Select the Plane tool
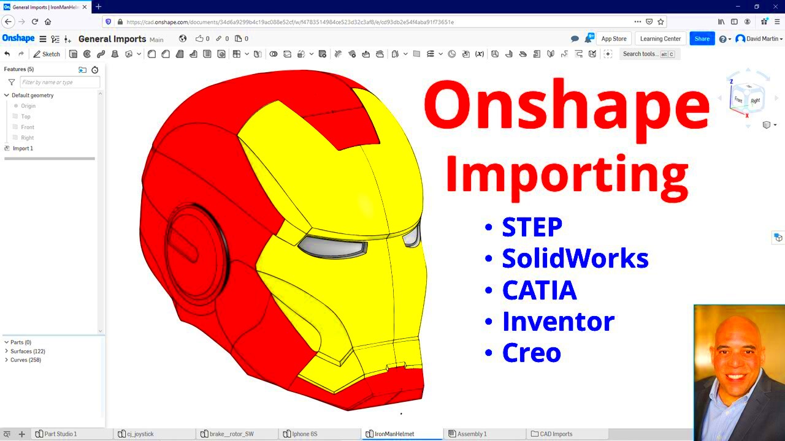Image resolution: width=785 pixels, height=441 pixels. 416,54
